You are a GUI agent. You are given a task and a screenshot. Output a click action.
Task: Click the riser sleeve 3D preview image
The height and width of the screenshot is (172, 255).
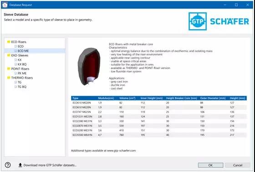point(89,66)
